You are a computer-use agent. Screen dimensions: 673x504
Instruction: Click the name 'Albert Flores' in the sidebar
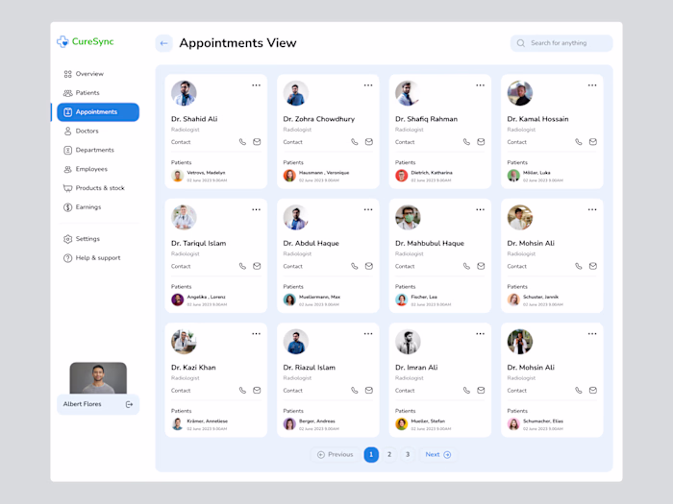[83, 404]
